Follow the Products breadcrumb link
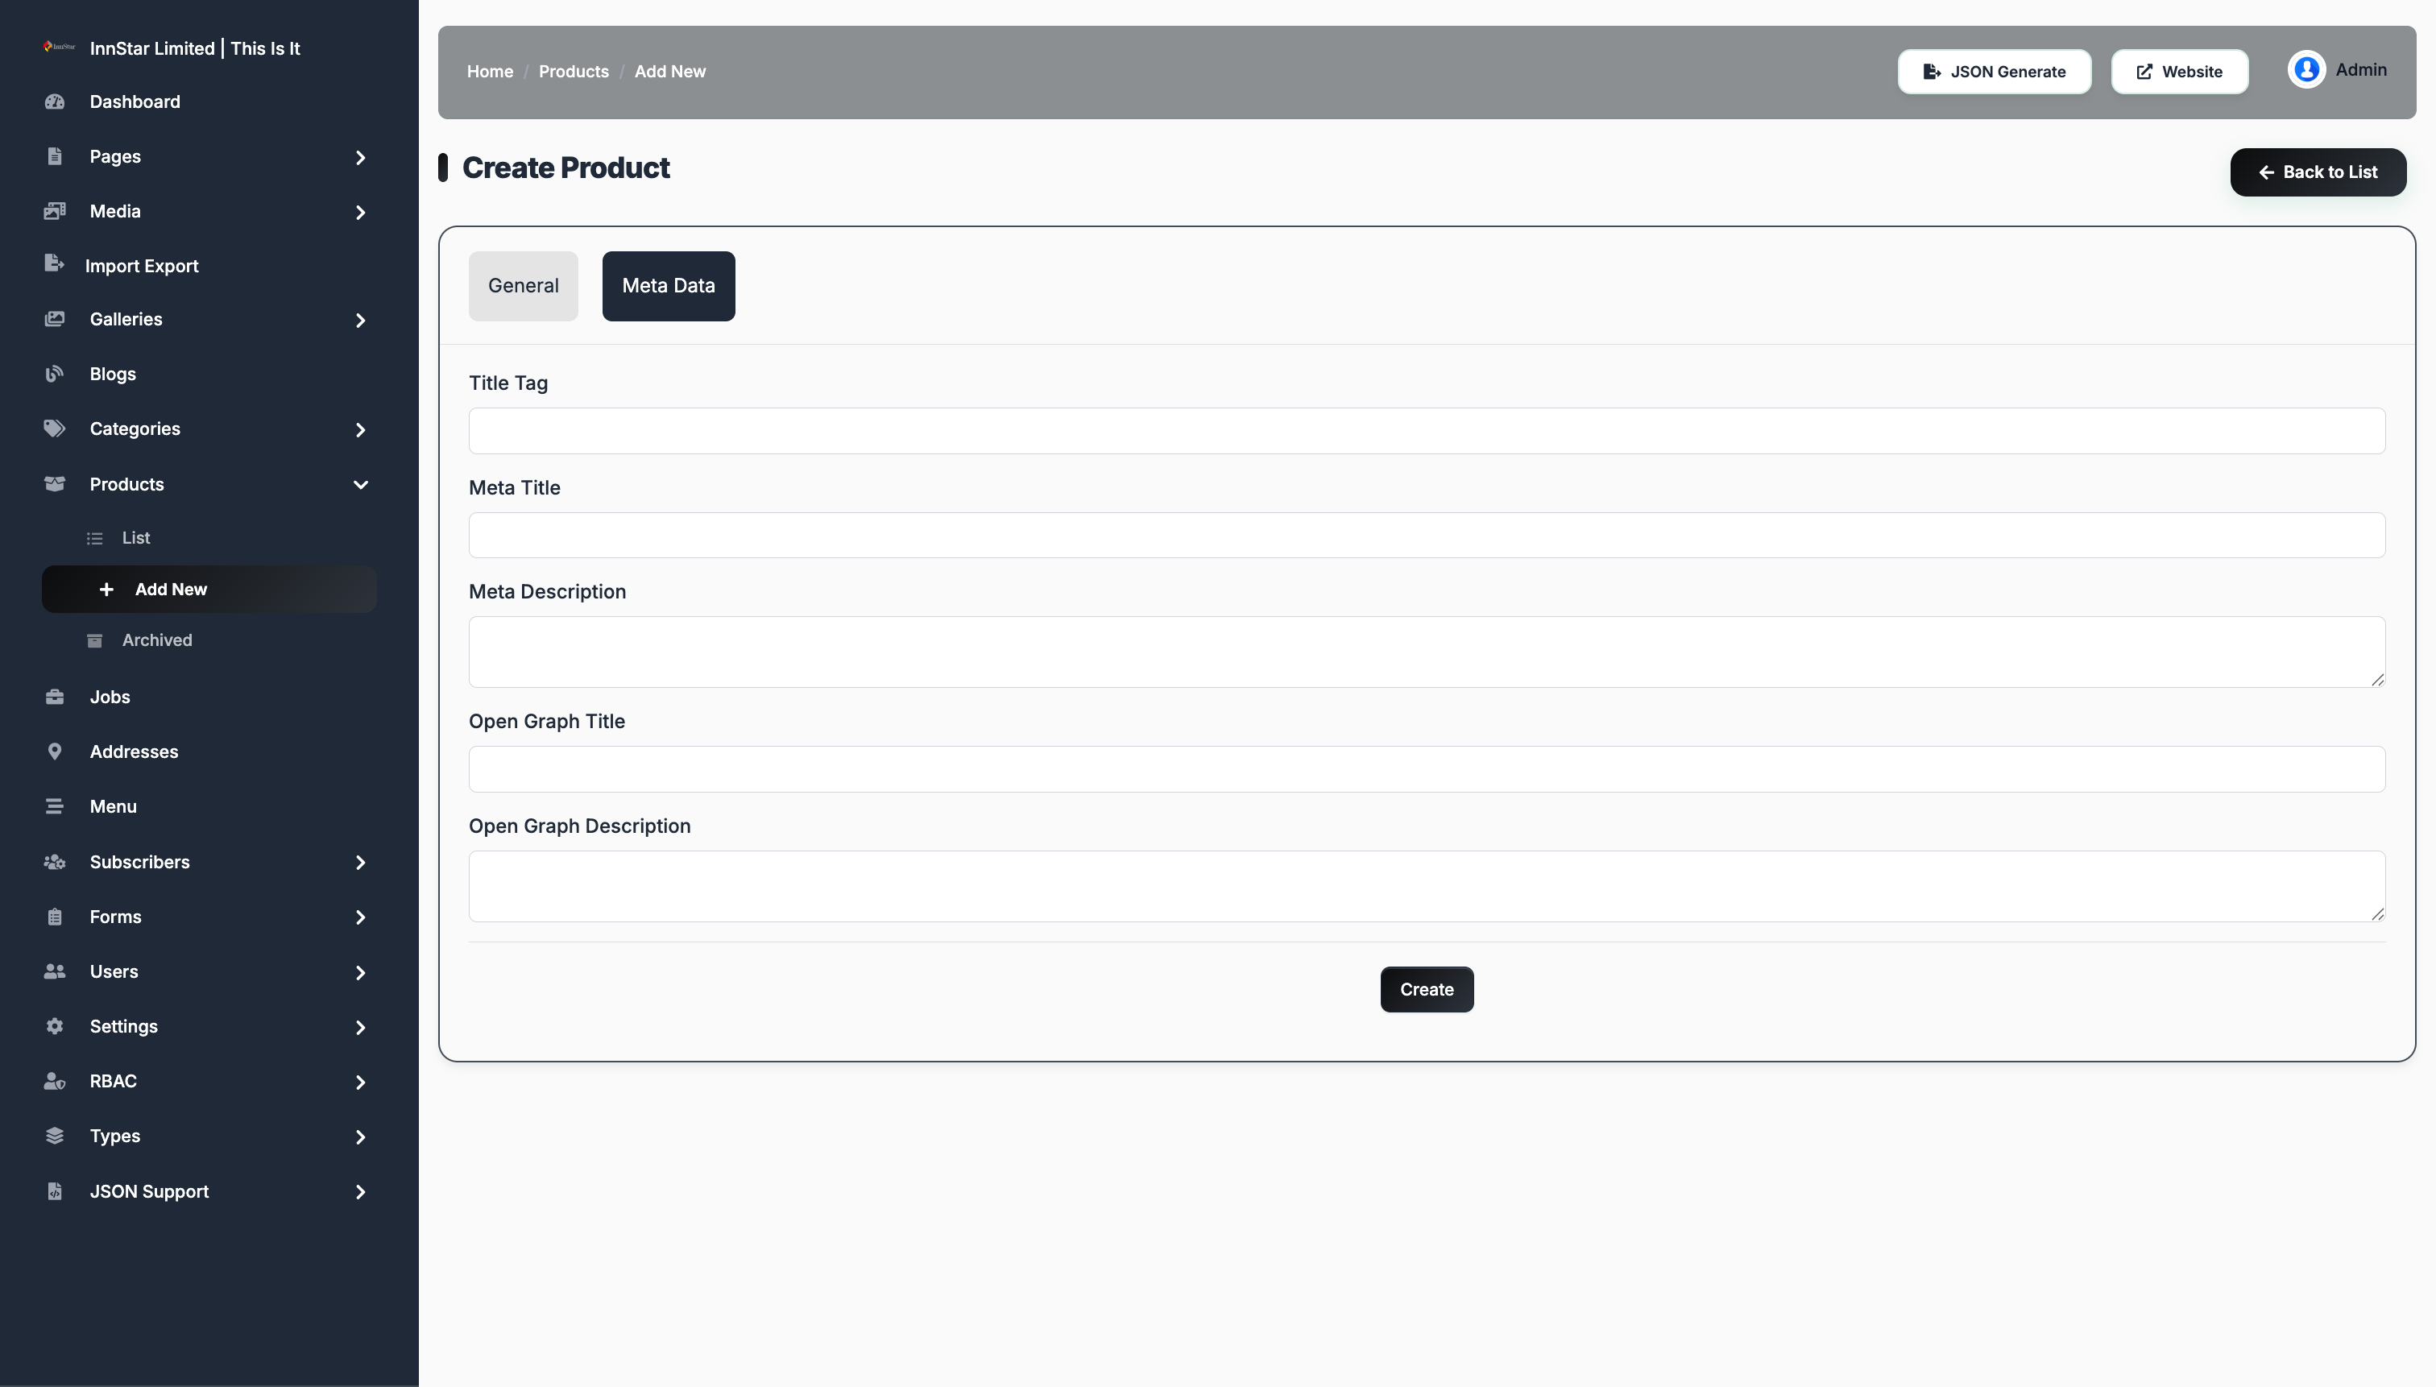Image resolution: width=2436 pixels, height=1387 pixels. [574, 72]
